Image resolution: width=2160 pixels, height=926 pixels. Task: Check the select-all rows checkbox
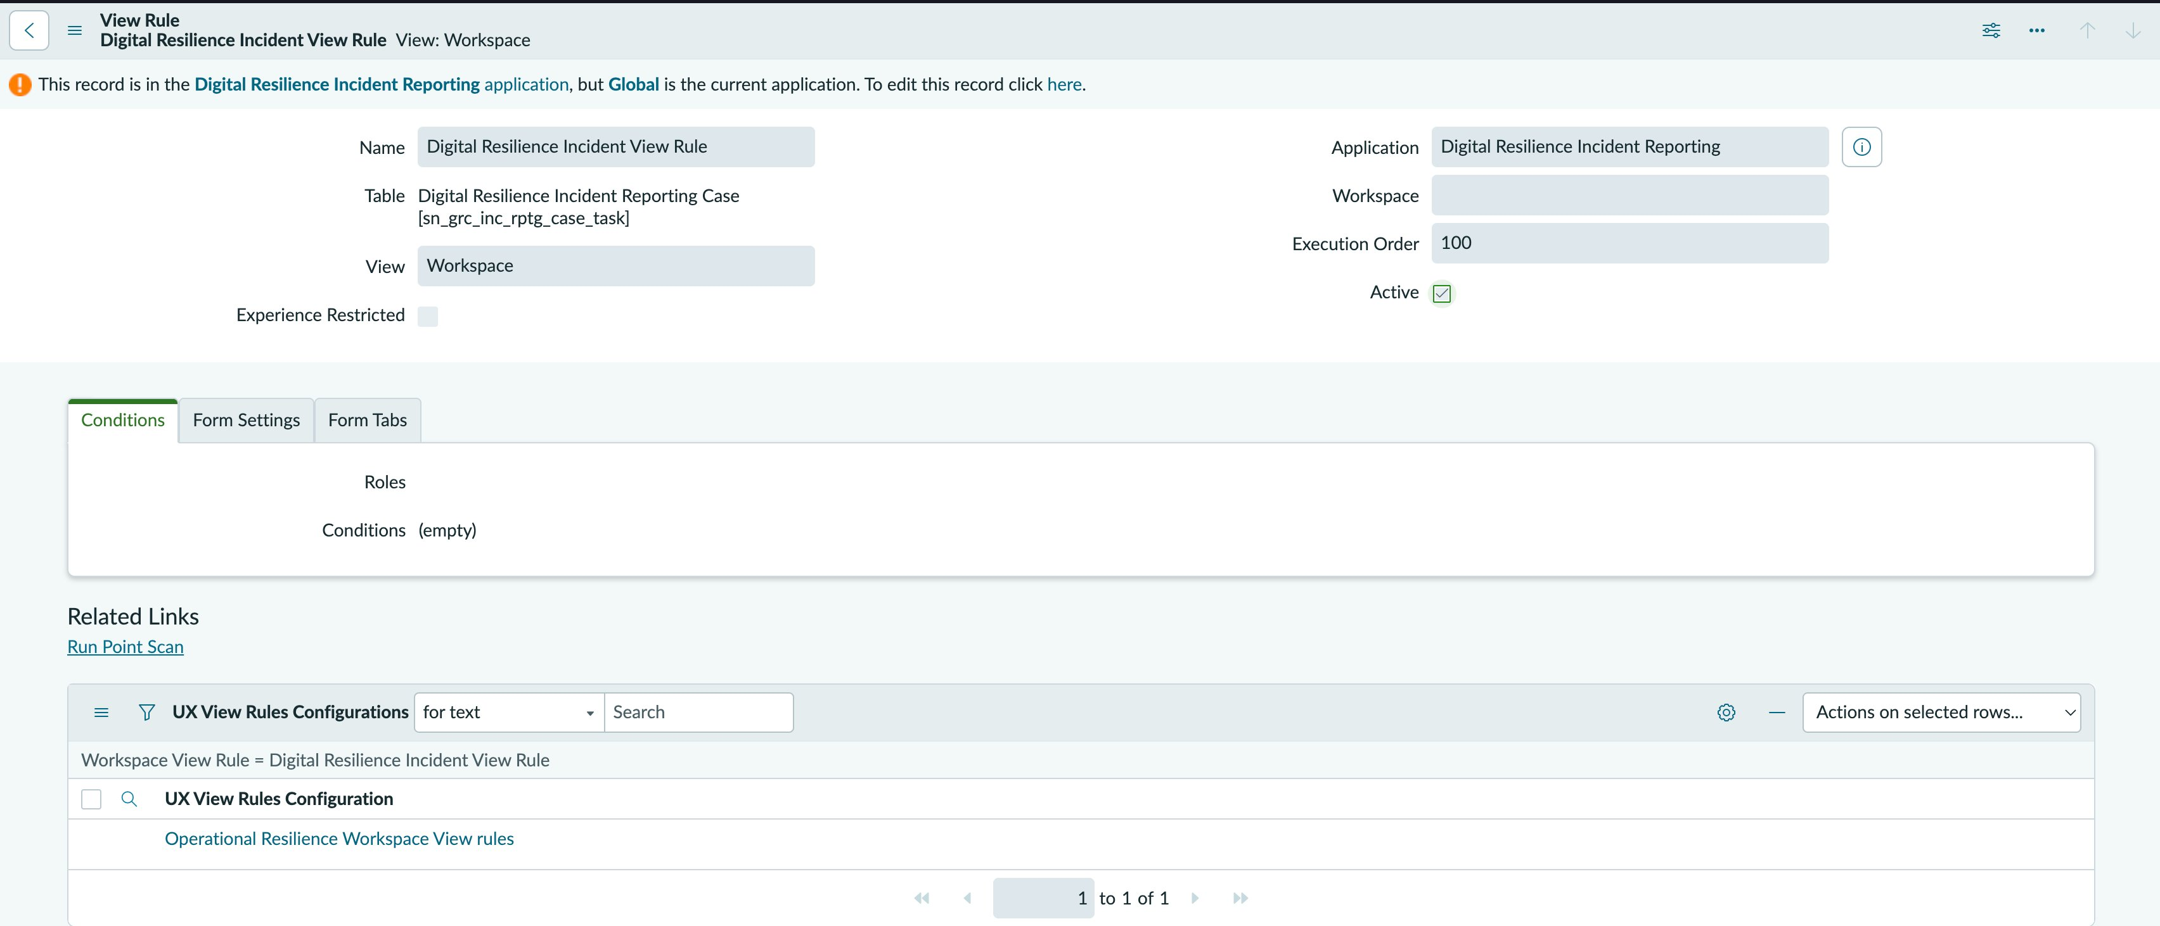tap(91, 799)
